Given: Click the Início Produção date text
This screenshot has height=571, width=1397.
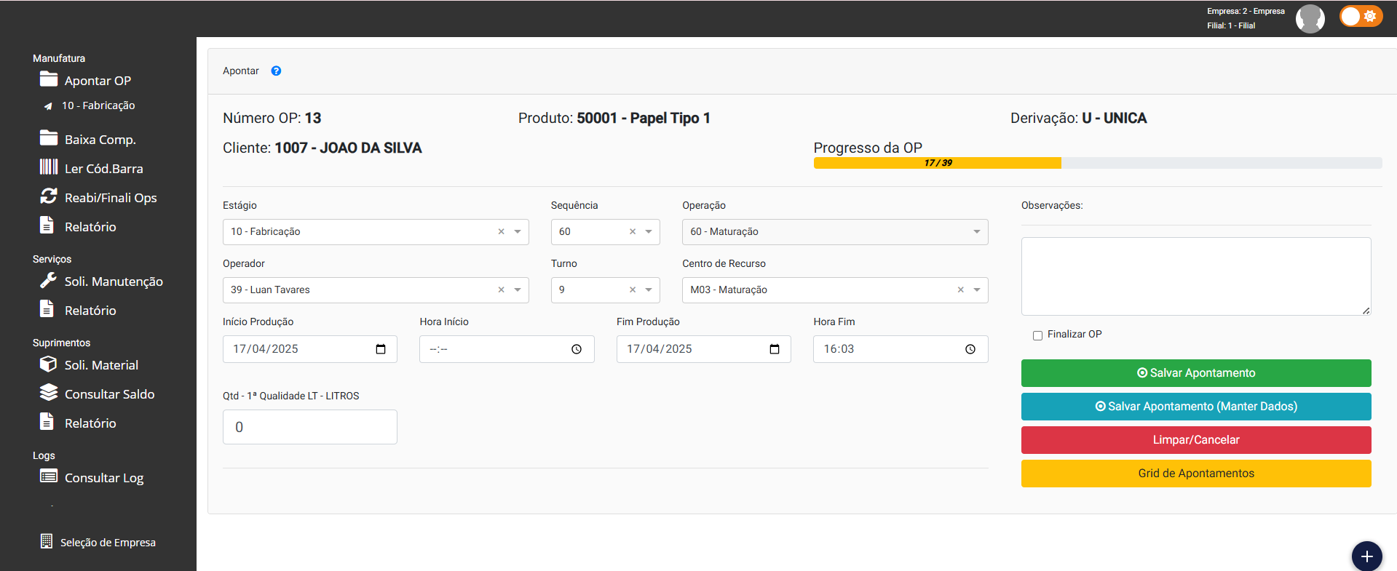Looking at the screenshot, I should [x=266, y=349].
